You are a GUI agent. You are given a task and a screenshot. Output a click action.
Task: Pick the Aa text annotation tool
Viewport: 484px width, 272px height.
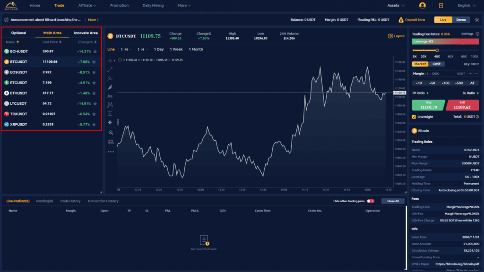click(x=110, y=96)
